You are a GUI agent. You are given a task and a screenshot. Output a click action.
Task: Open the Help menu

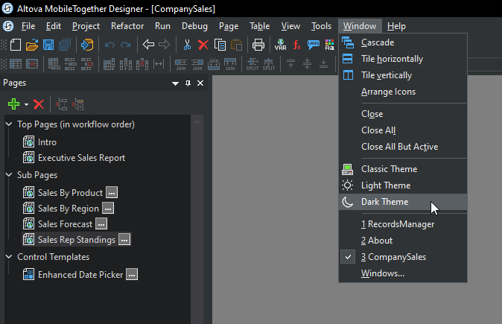point(396,26)
